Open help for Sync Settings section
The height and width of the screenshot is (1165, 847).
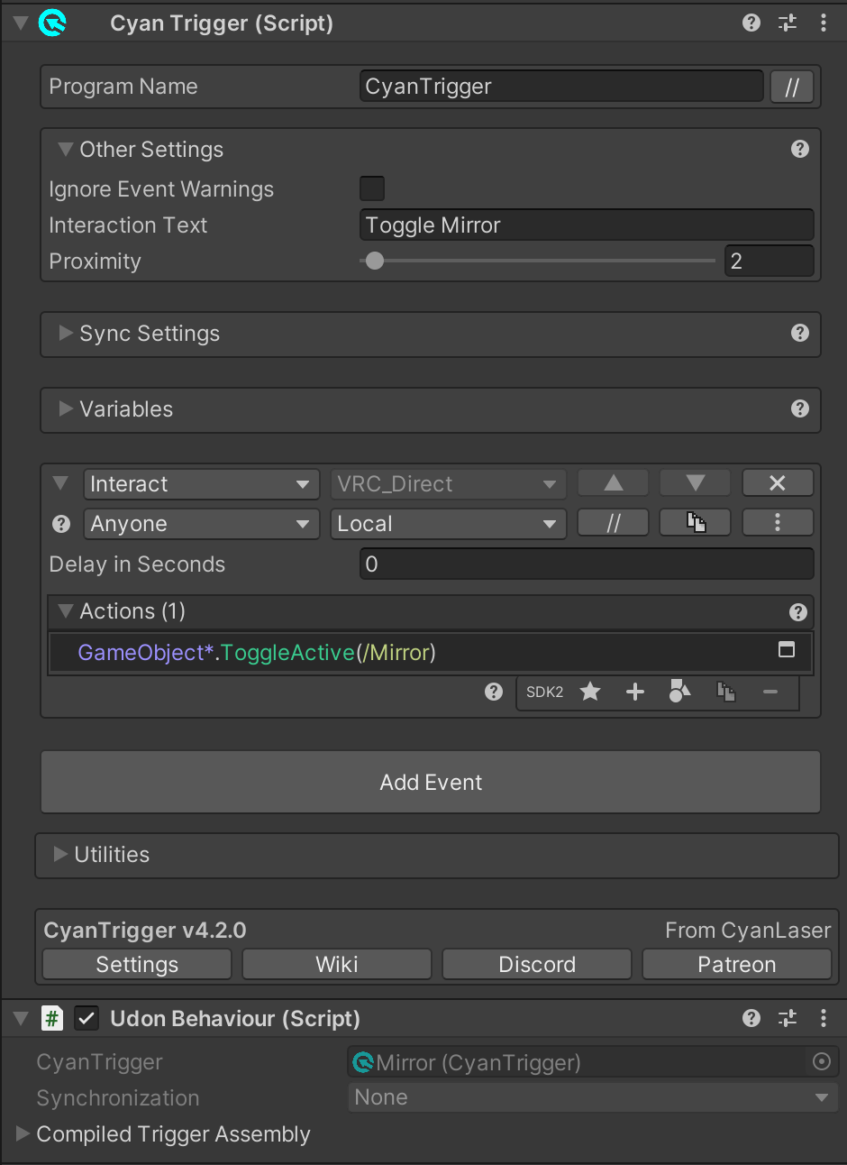[800, 333]
